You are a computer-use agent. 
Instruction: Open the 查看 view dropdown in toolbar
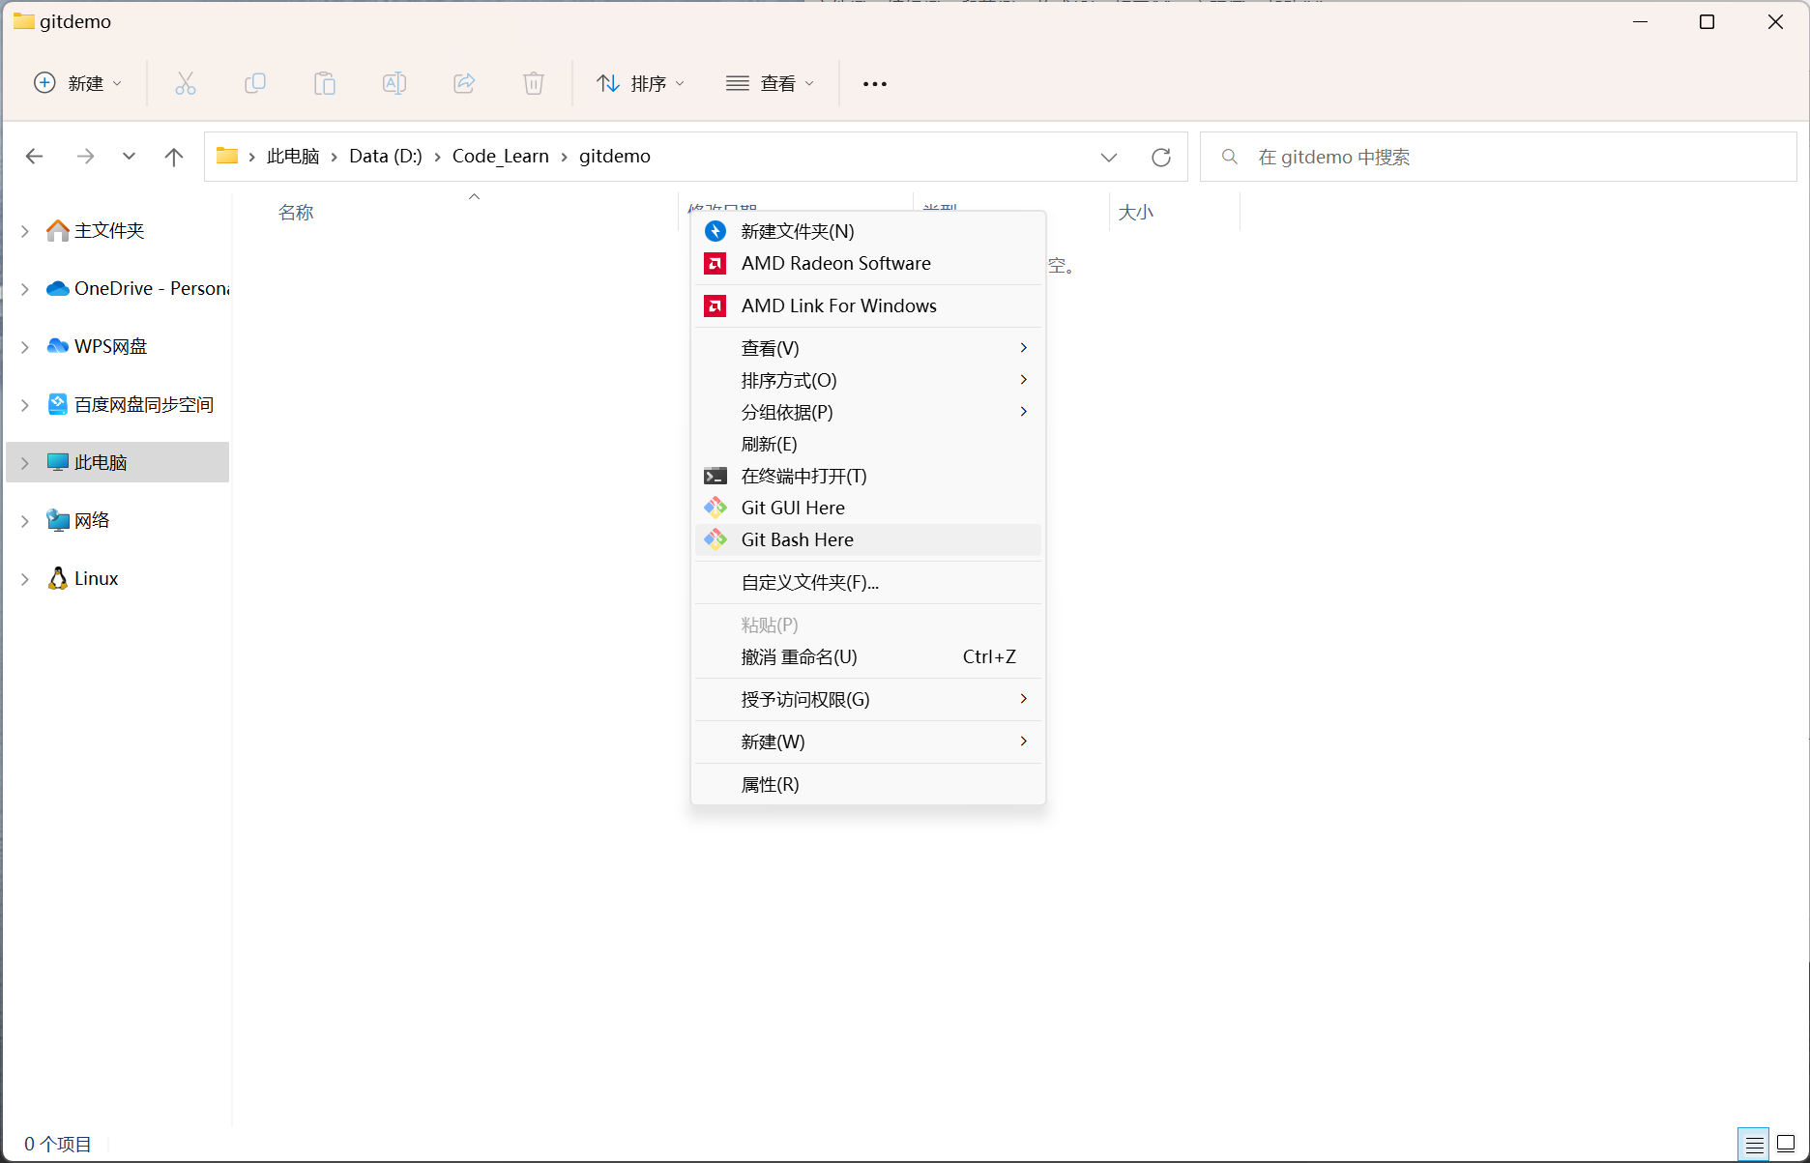tap(771, 83)
